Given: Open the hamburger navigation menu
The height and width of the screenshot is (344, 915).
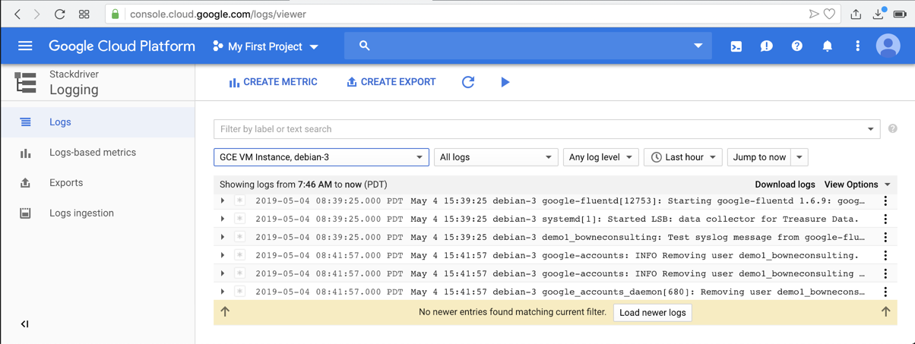Looking at the screenshot, I should [25, 46].
